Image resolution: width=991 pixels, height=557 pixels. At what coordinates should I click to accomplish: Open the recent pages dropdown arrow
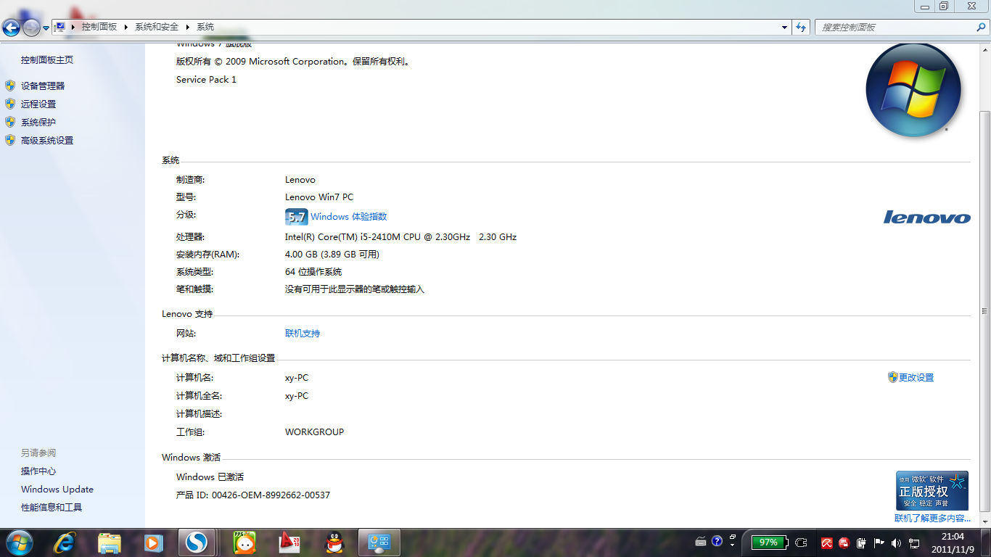tap(46, 28)
